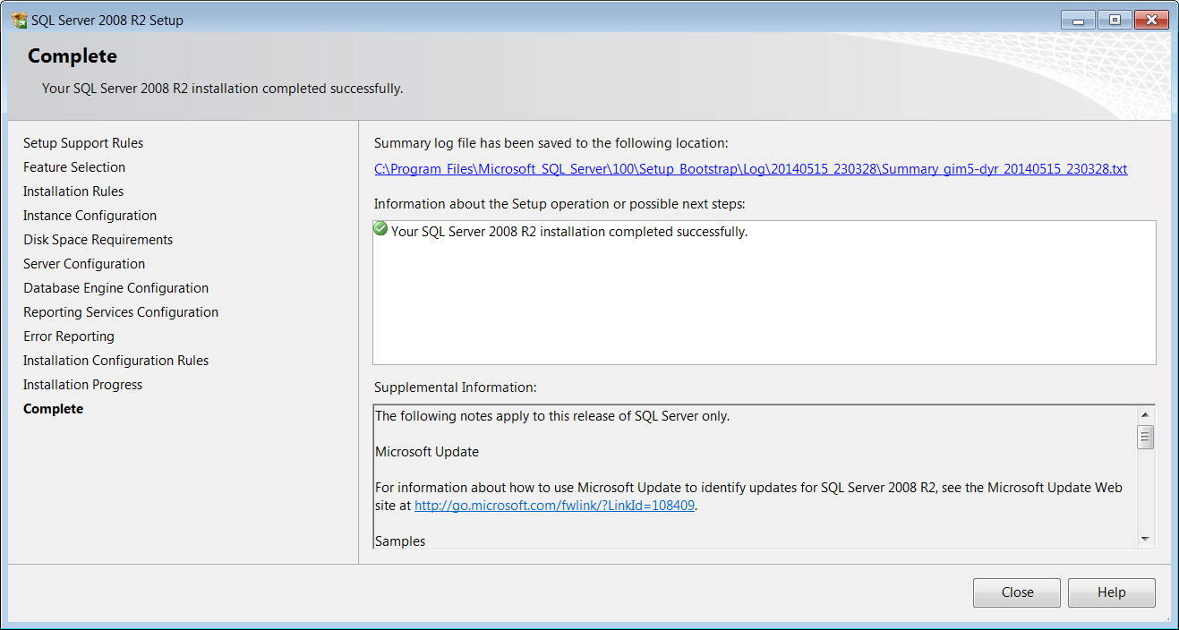The image size is (1179, 630).
Task: Open the Summary log file link
Action: 750,168
